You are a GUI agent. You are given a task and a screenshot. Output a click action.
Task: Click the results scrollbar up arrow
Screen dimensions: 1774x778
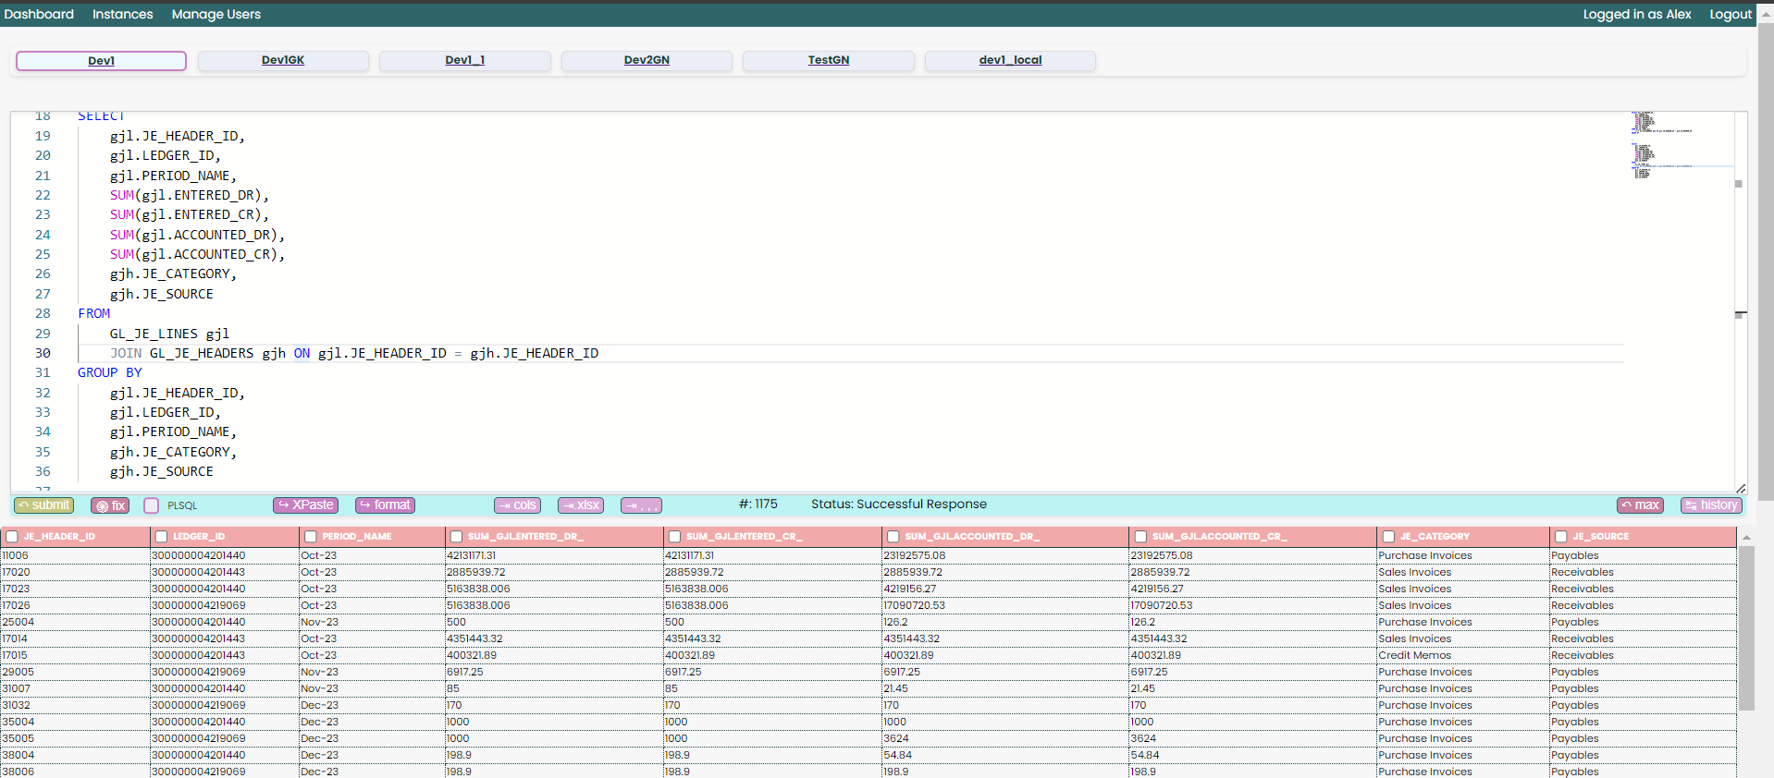tap(1746, 537)
